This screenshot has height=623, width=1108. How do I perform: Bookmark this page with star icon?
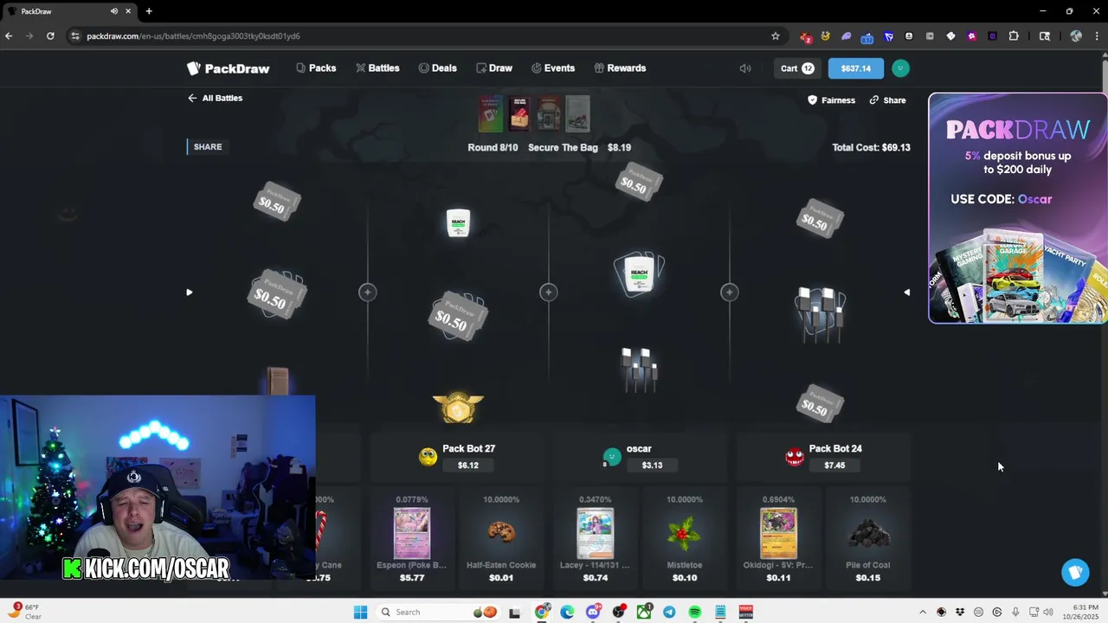[775, 35]
